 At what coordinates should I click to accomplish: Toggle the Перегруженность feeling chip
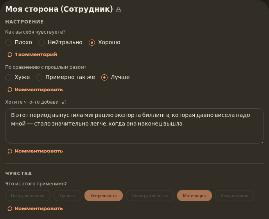150,196
